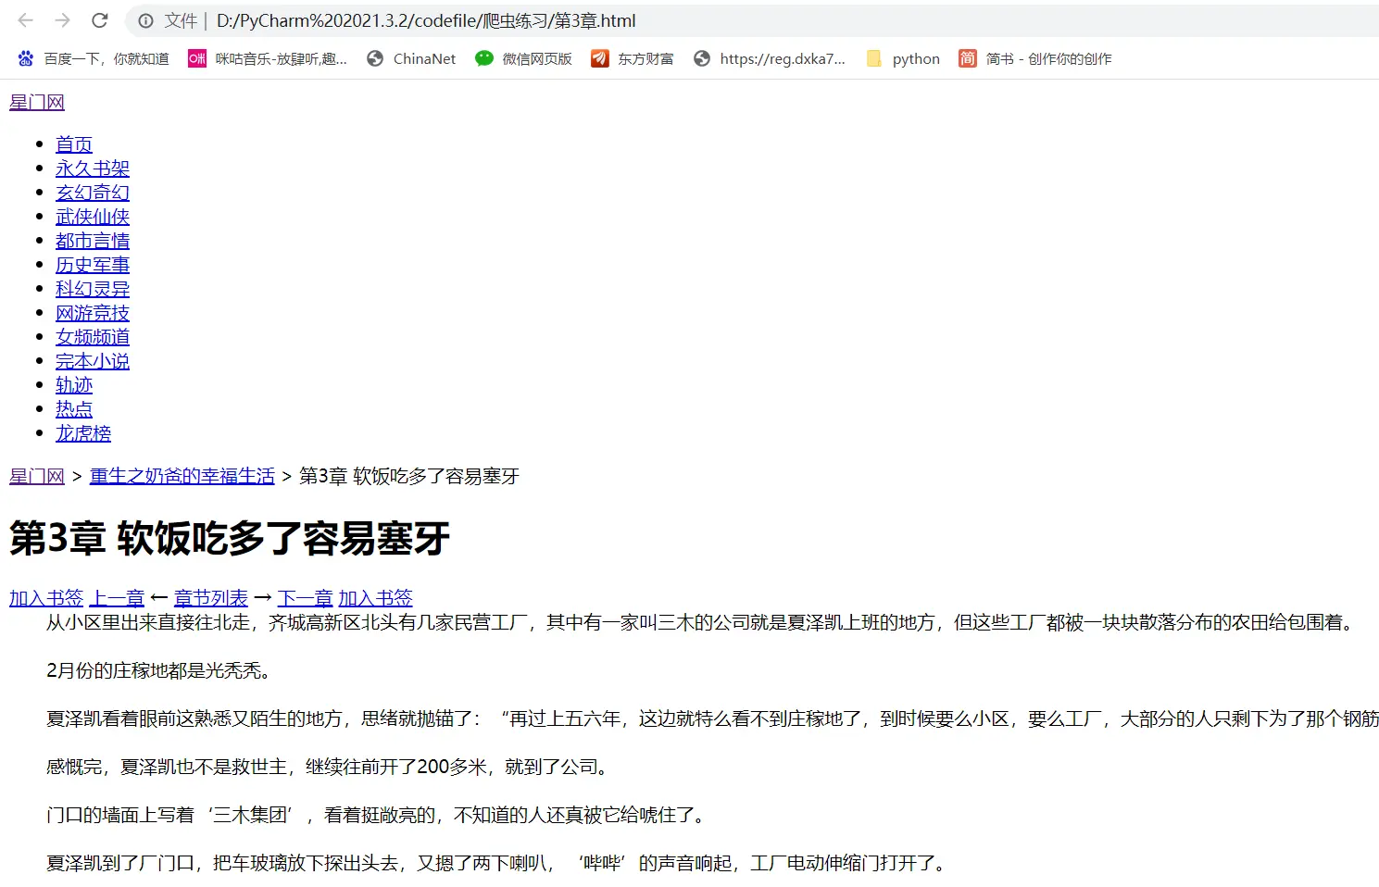Go to 下一章 next chapter
Viewport: 1379px width, 887px height.
pos(305,598)
